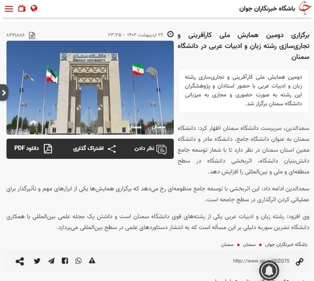Share the article on Twitter

click(x=37, y=261)
